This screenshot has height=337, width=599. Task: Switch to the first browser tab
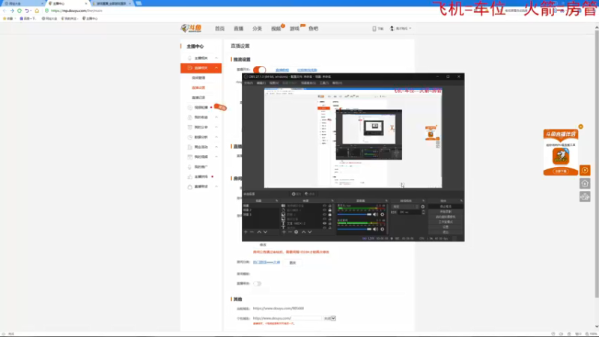click(22, 4)
